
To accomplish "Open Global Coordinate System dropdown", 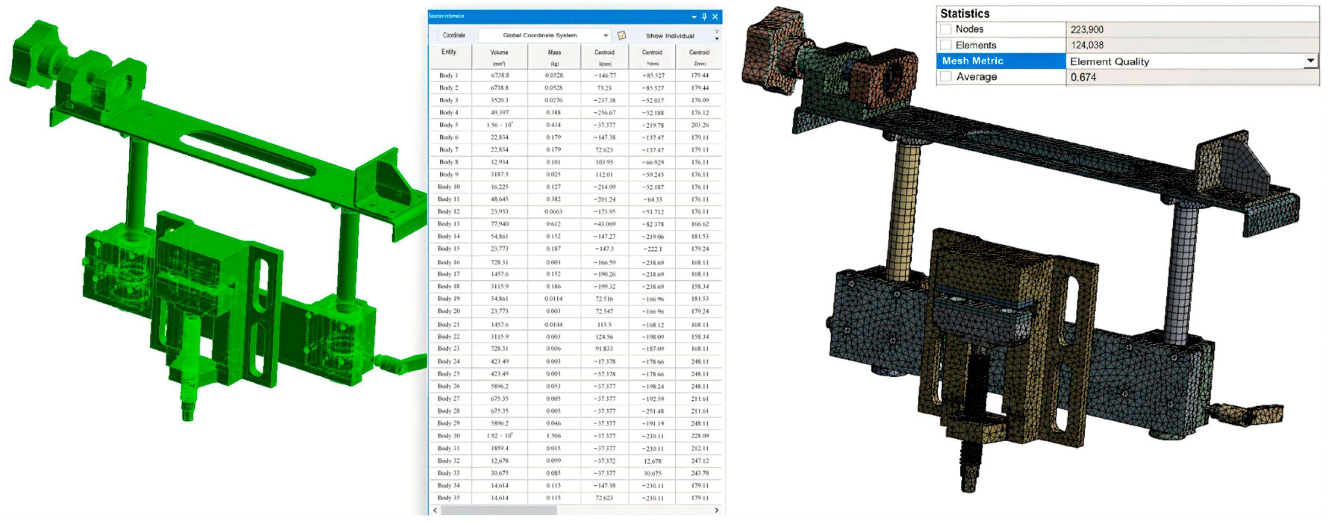I will [x=605, y=35].
